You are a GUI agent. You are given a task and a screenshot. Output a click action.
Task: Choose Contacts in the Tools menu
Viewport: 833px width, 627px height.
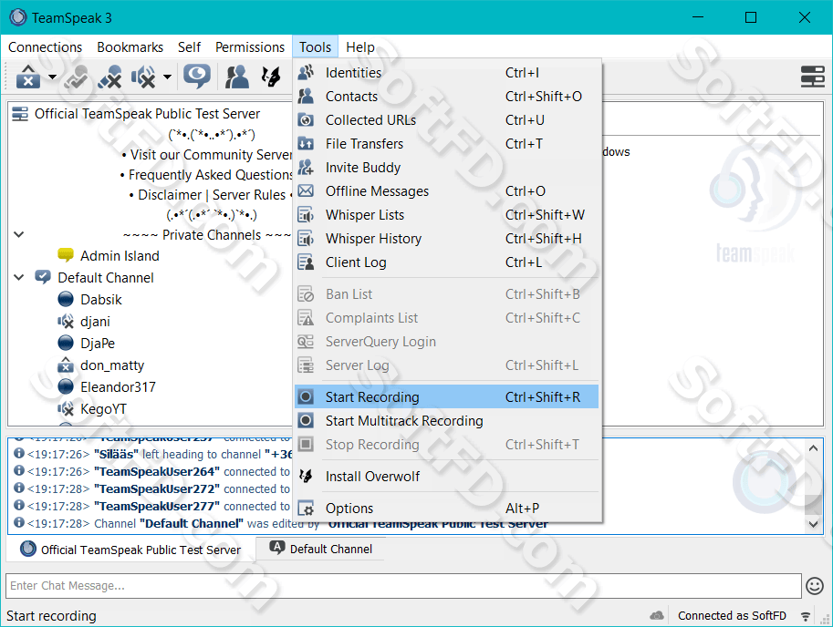click(447, 97)
